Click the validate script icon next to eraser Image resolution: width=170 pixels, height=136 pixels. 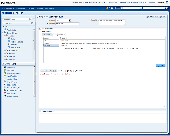click(x=71, y=71)
